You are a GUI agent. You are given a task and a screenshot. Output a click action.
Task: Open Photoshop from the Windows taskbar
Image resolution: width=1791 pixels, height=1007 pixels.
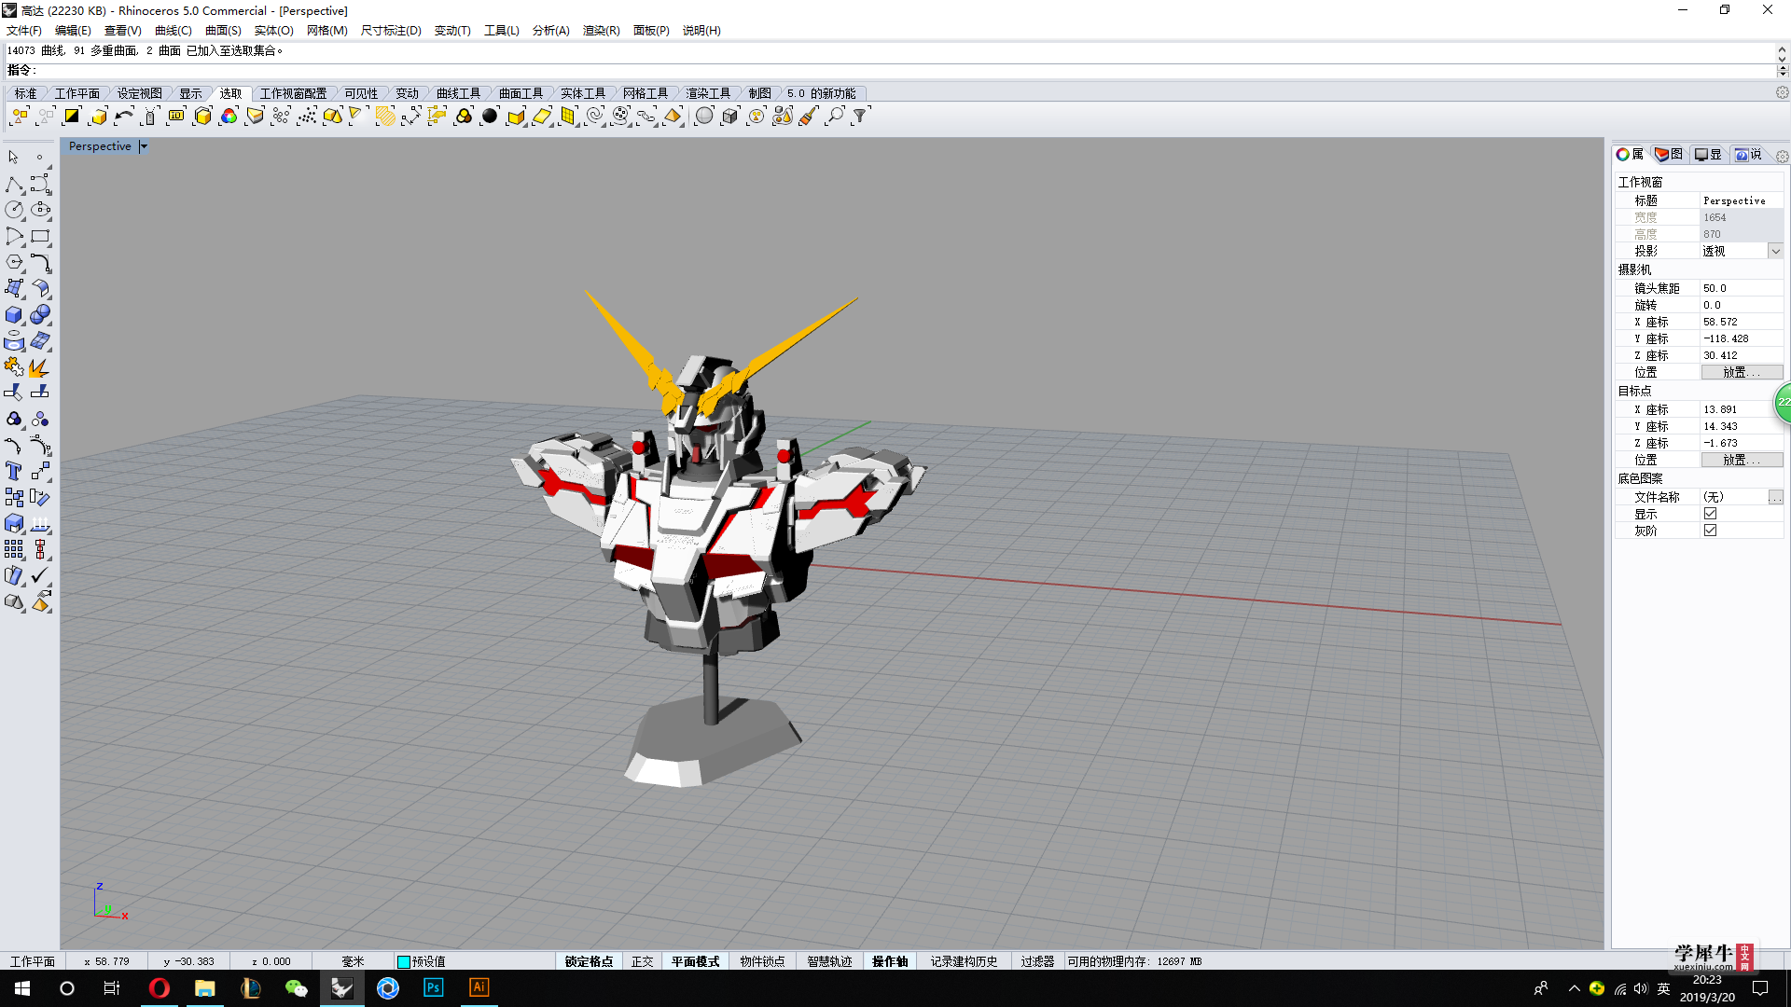pos(433,987)
